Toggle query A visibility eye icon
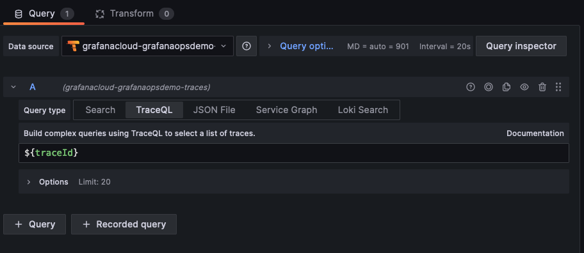The width and height of the screenshot is (584, 253). (x=524, y=87)
